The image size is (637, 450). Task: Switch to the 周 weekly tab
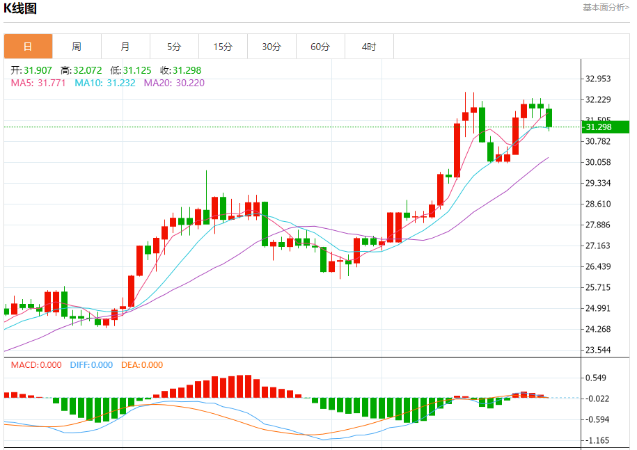(x=77, y=47)
